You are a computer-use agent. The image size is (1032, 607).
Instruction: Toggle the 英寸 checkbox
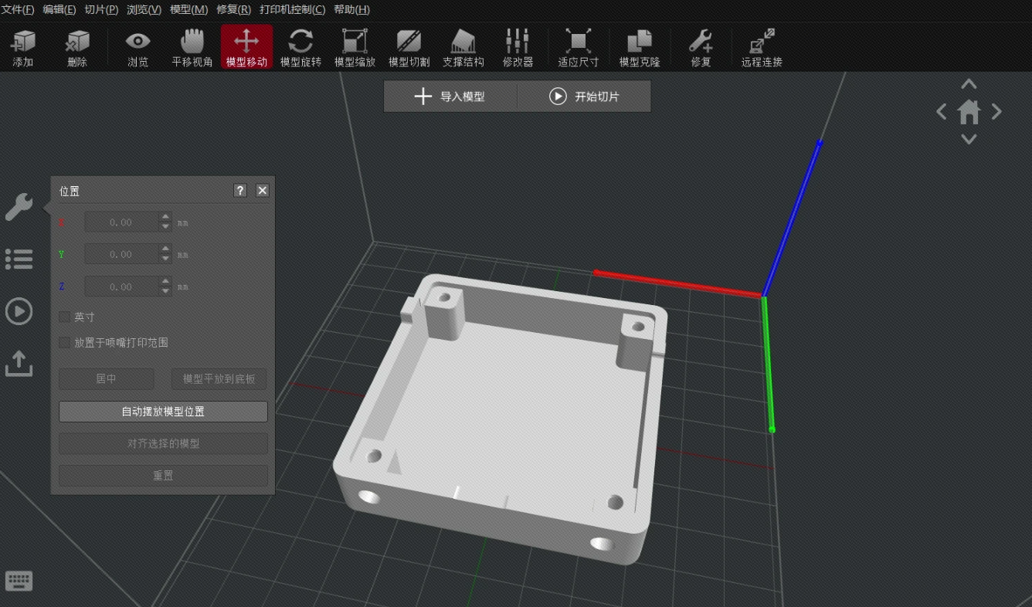(65, 317)
